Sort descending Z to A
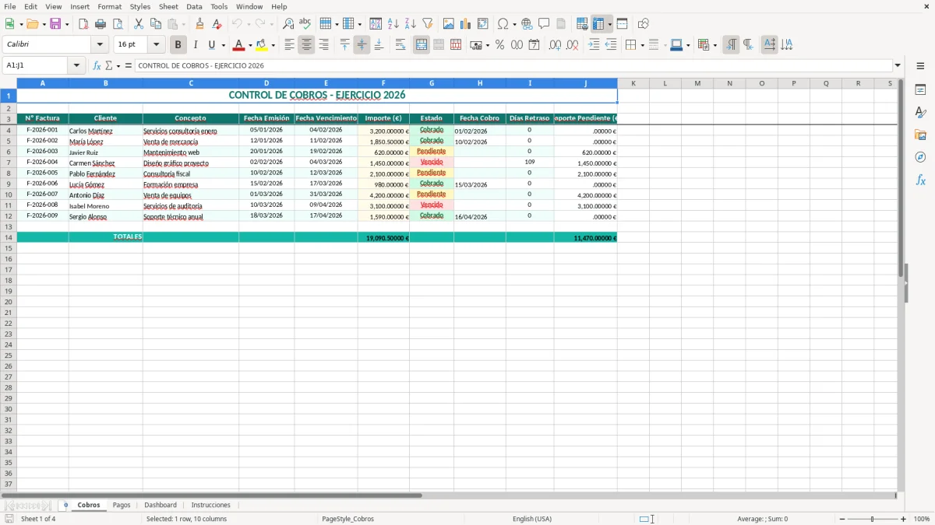Image resolution: width=935 pixels, height=525 pixels. pos(410,24)
